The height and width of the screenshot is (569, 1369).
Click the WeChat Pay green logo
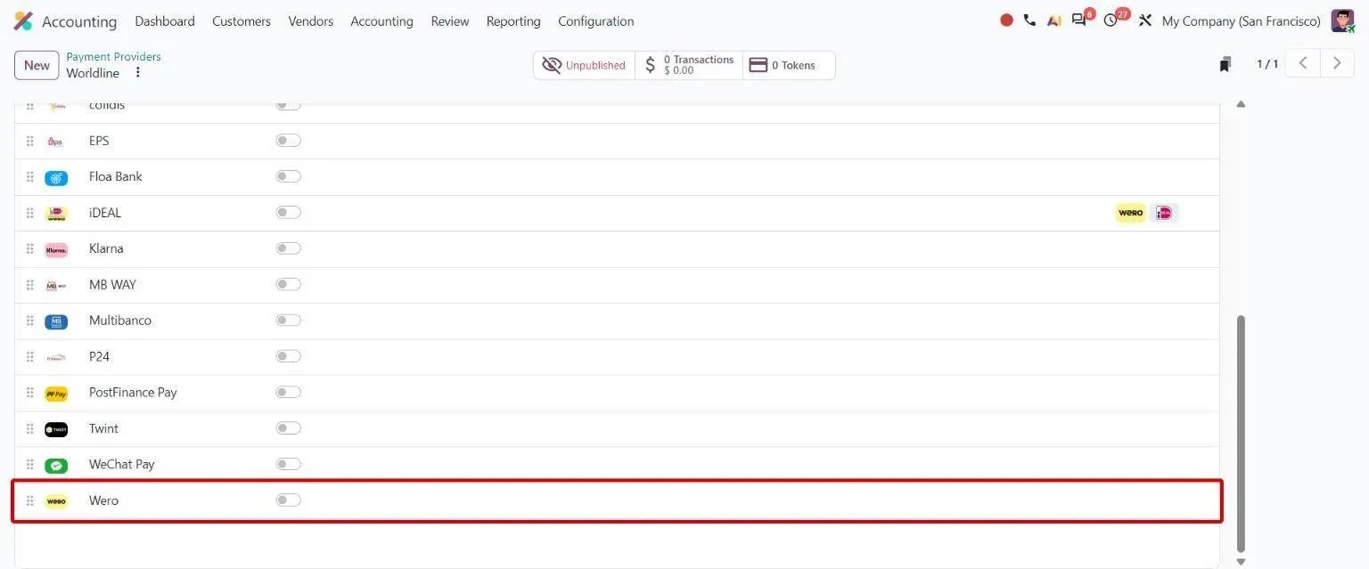pos(56,466)
